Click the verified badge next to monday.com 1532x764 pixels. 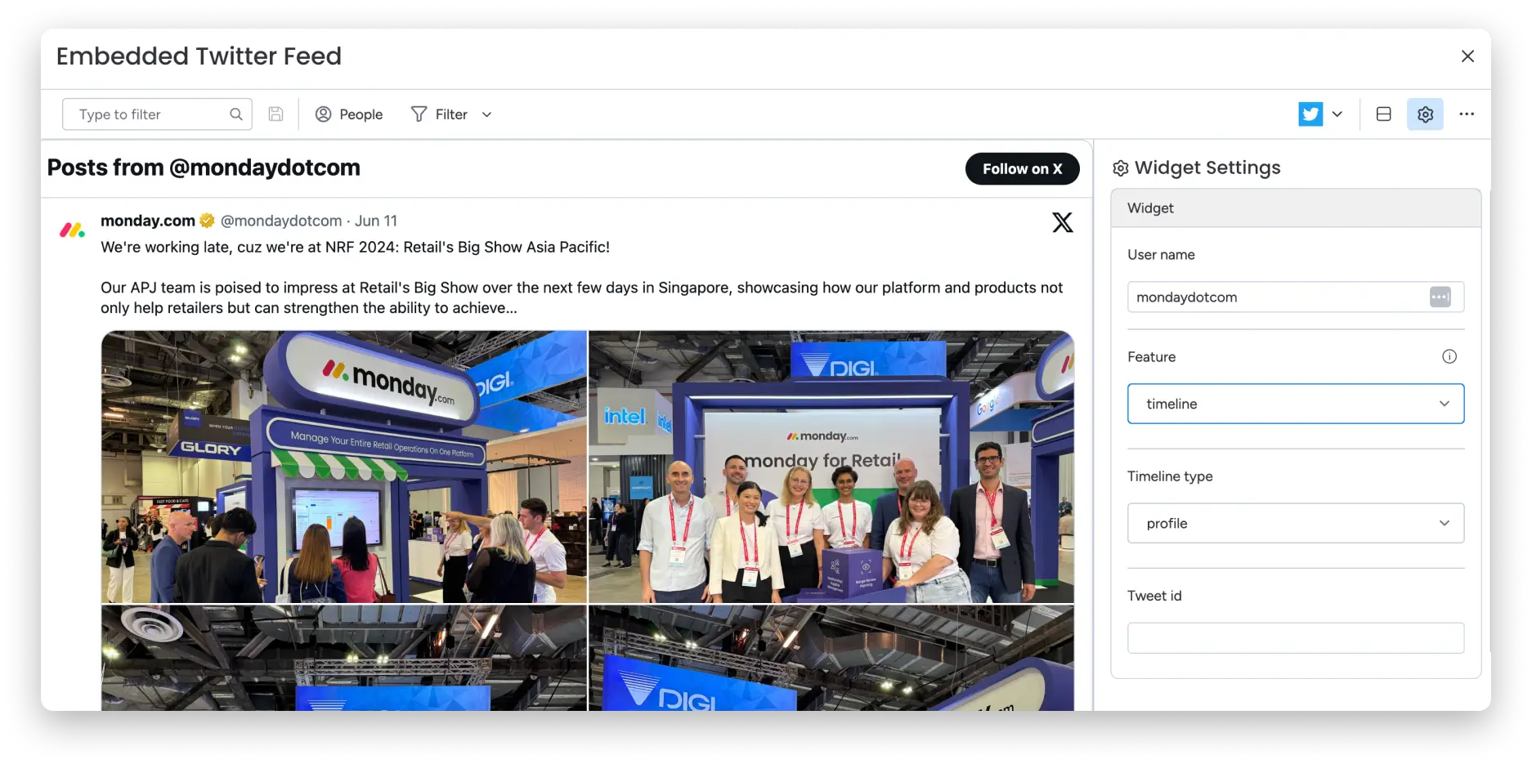click(208, 221)
